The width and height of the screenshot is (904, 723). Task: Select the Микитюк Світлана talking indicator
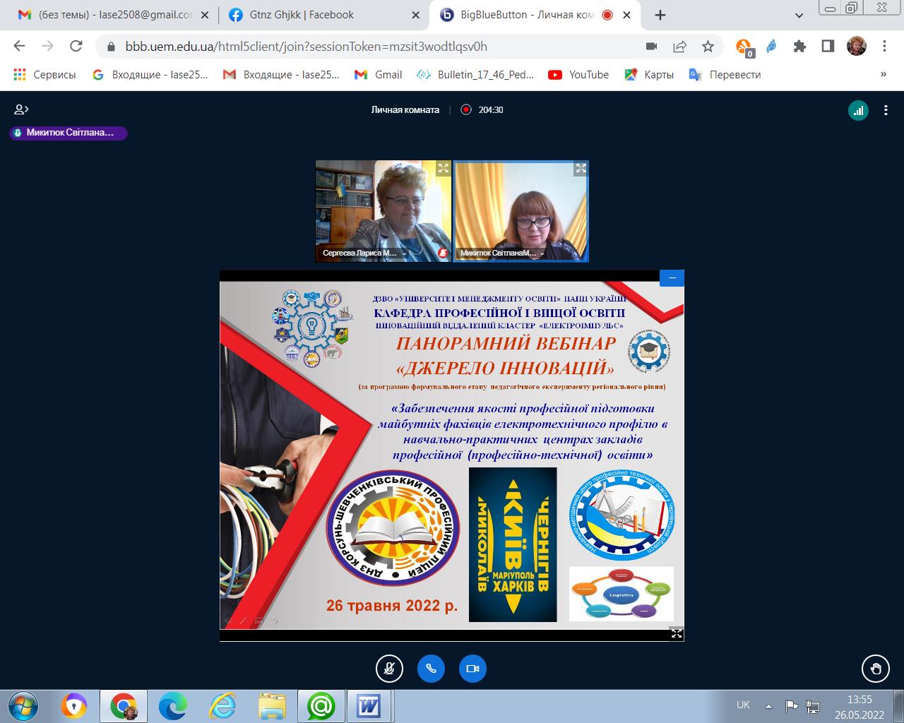click(x=69, y=132)
